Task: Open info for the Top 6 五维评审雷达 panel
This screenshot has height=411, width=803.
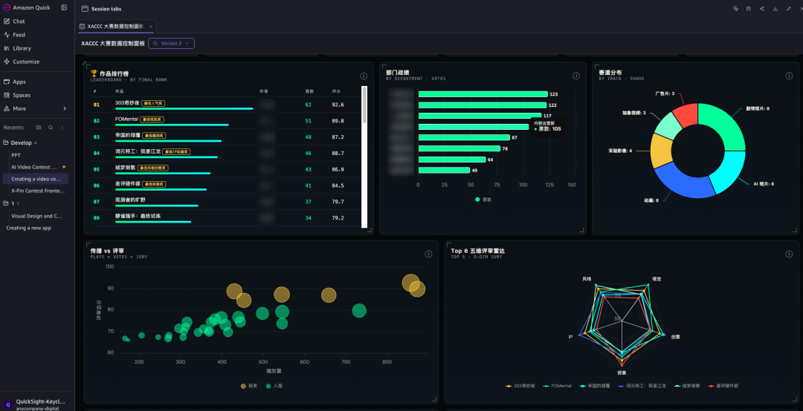Action: tap(789, 254)
